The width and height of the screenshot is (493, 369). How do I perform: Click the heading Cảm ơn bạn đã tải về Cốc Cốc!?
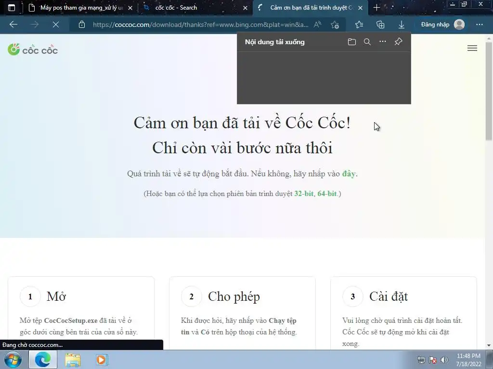click(242, 123)
